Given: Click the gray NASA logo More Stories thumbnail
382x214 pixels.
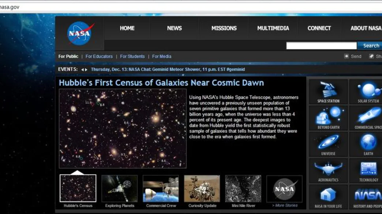Looking at the screenshot, I should [285, 189].
